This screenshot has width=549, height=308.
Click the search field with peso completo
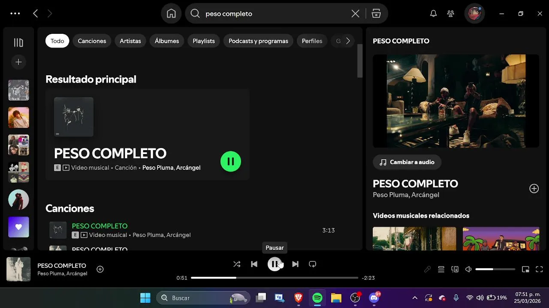275,14
